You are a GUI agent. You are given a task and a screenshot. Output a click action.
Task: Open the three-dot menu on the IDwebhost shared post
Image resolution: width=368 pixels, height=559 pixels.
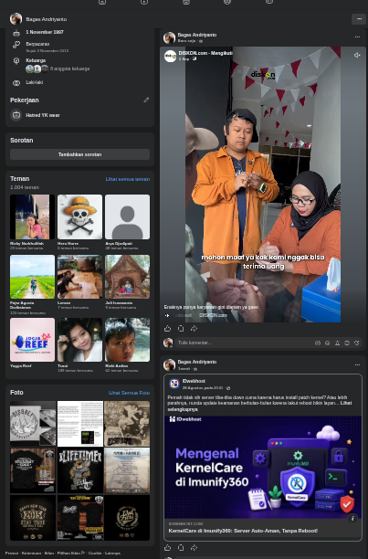click(x=357, y=364)
